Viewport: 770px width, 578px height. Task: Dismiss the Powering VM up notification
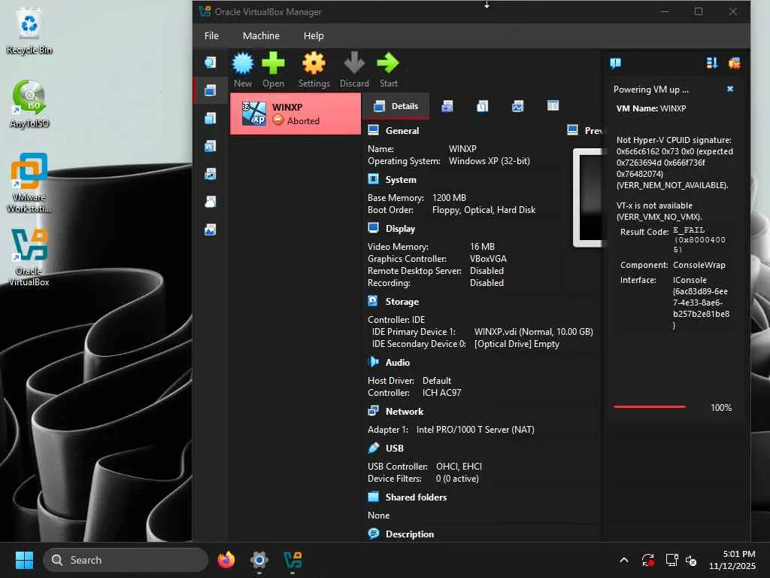[x=729, y=89]
